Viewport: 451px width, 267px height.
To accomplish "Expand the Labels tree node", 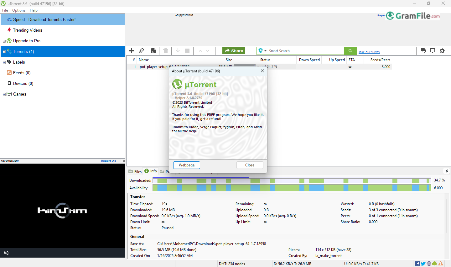I will pos(4,62).
